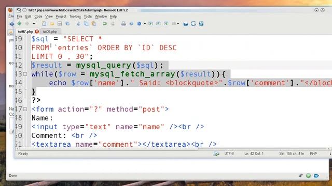
Task: Open the UTF-8 encoding selector
Action: pos(229,153)
